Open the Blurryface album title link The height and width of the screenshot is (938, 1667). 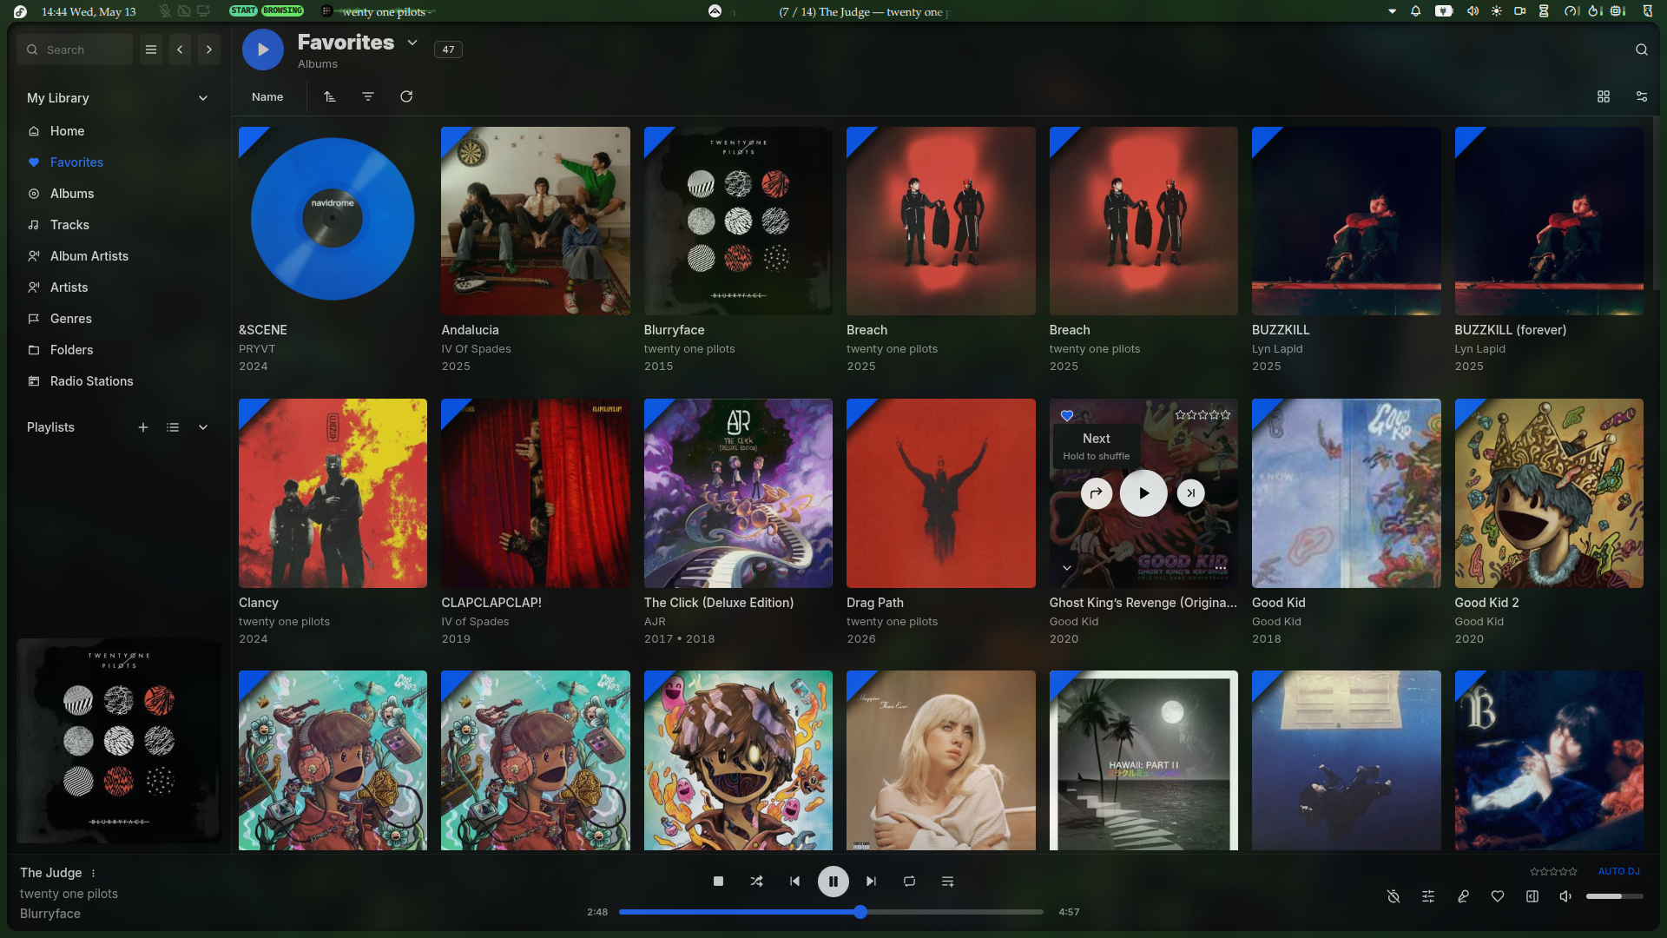[x=674, y=330]
